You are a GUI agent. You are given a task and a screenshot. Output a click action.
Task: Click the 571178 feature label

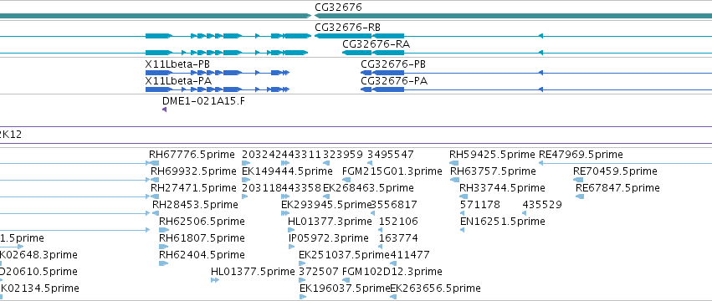(480, 205)
